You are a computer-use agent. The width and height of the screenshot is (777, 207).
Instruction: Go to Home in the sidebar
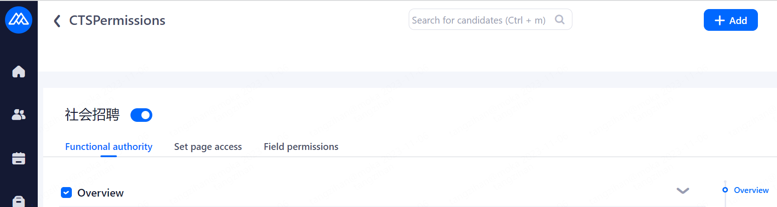[19, 72]
